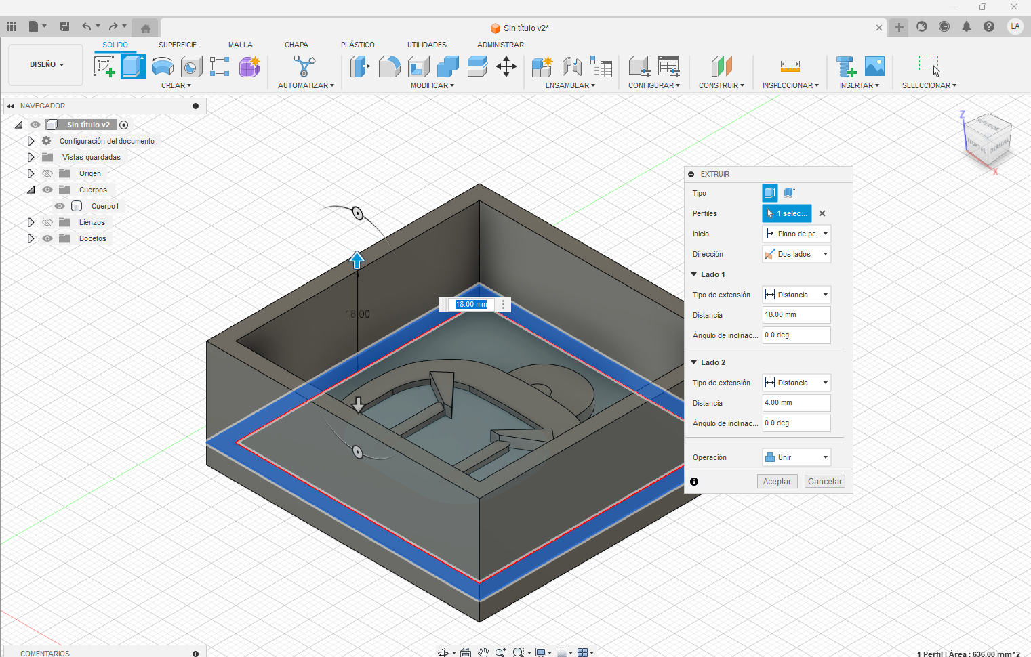Open the DISEÑO workspace dropdown
The image size is (1031, 657).
pyautogui.click(x=46, y=64)
